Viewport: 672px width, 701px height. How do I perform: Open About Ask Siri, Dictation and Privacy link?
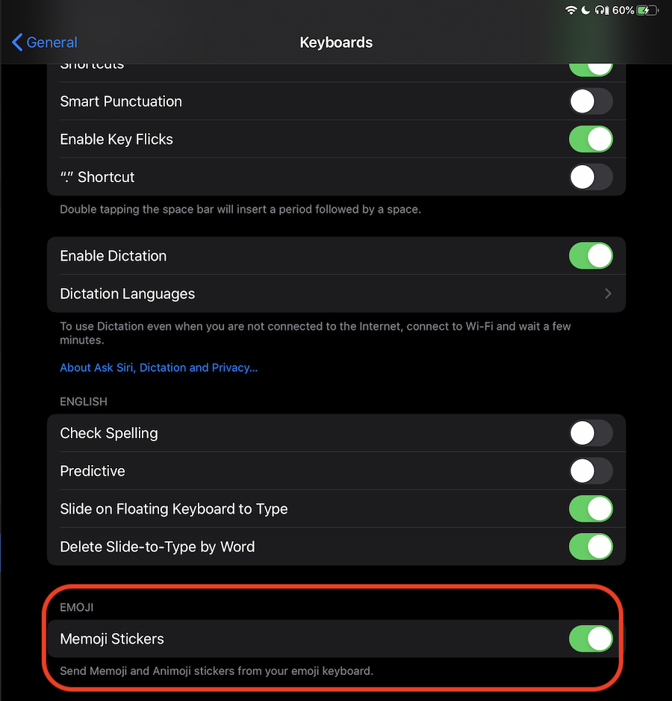click(158, 367)
